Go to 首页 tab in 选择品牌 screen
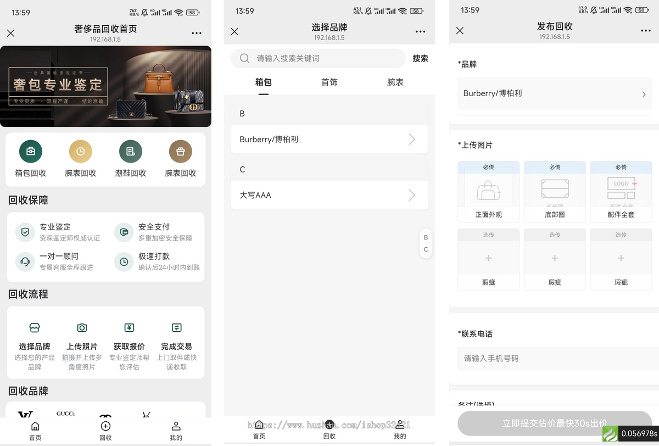 click(x=259, y=430)
